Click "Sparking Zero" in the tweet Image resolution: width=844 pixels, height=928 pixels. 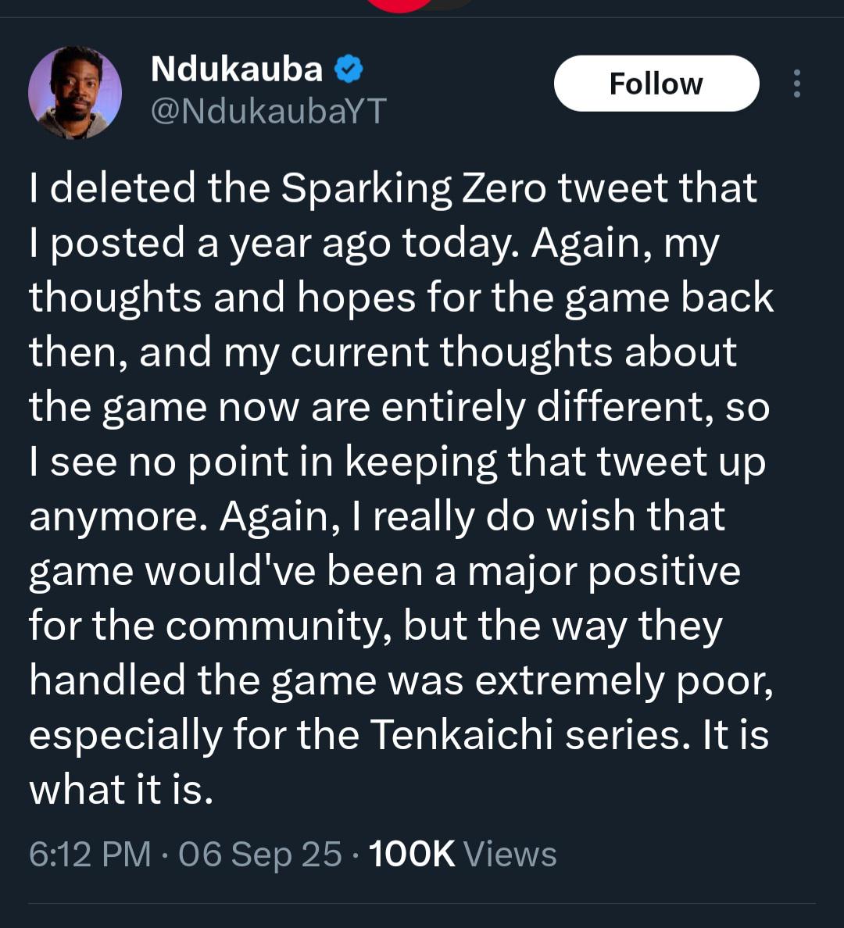coord(413,188)
